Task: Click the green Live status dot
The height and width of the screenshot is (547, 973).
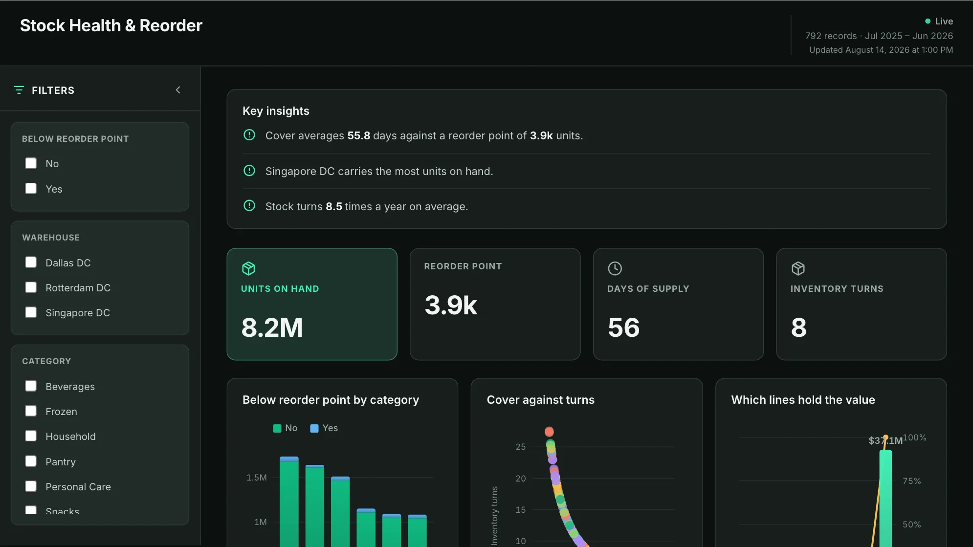Action: click(928, 21)
